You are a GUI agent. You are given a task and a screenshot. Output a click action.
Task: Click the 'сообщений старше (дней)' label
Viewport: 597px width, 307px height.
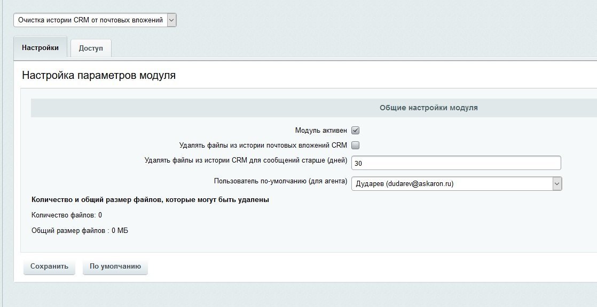click(x=246, y=160)
